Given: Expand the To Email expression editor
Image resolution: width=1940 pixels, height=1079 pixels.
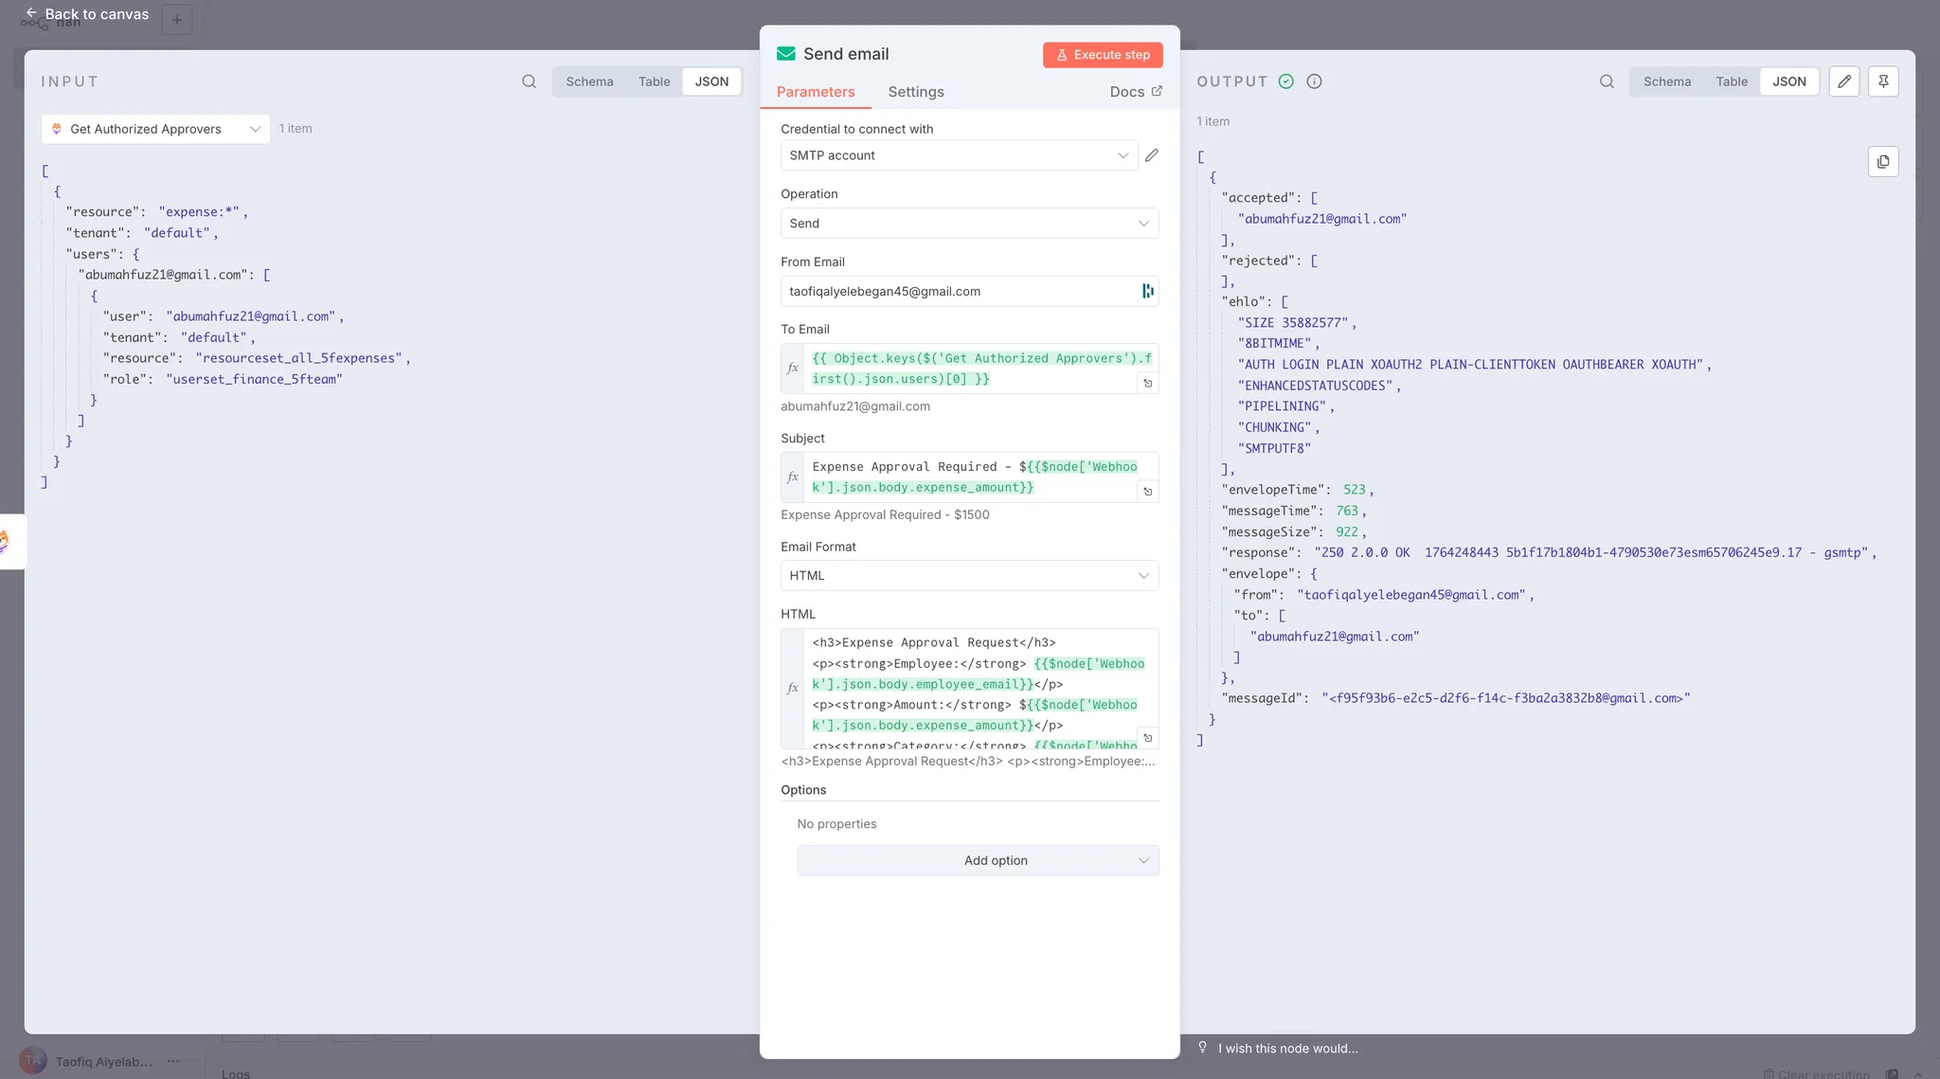Looking at the screenshot, I should pyautogui.click(x=1148, y=384).
